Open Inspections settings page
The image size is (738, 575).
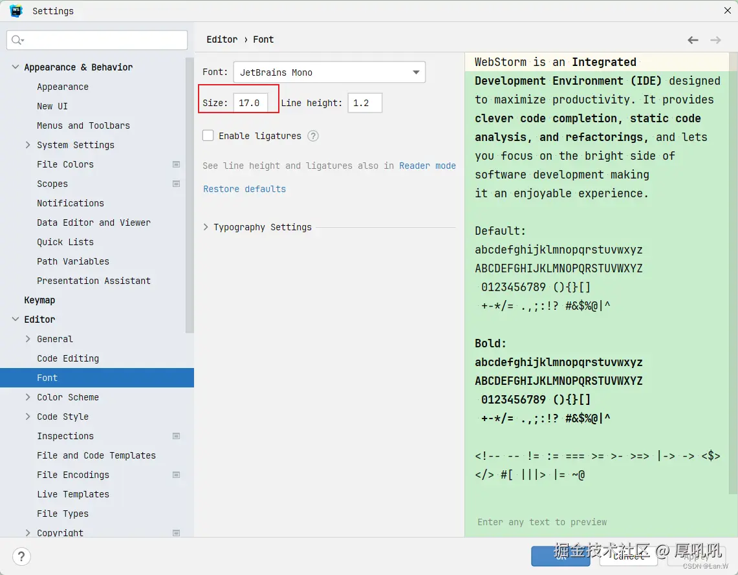tap(65, 436)
